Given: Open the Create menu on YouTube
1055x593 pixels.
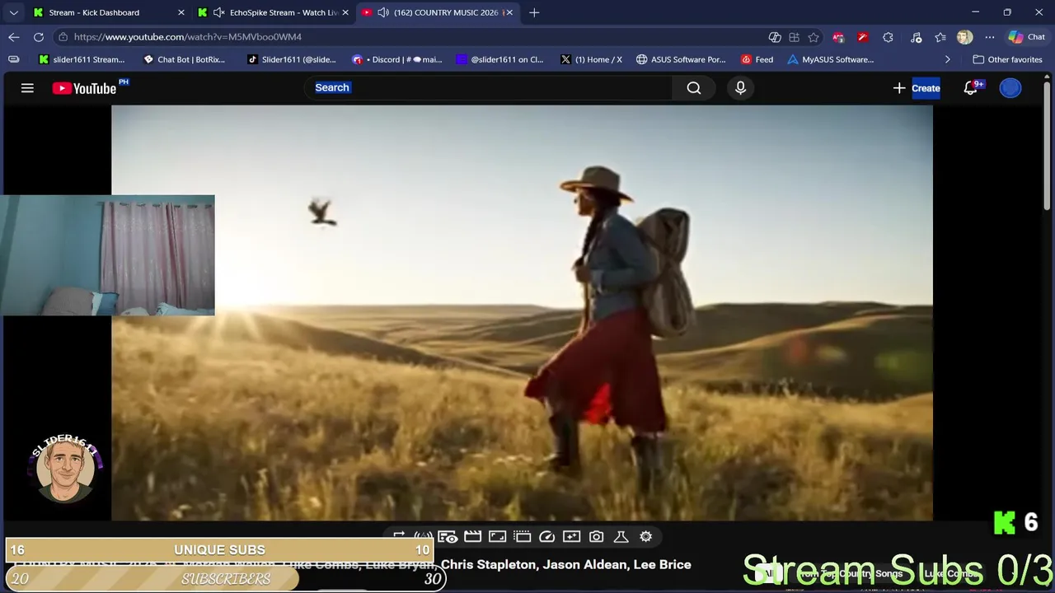Looking at the screenshot, I should (917, 88).
